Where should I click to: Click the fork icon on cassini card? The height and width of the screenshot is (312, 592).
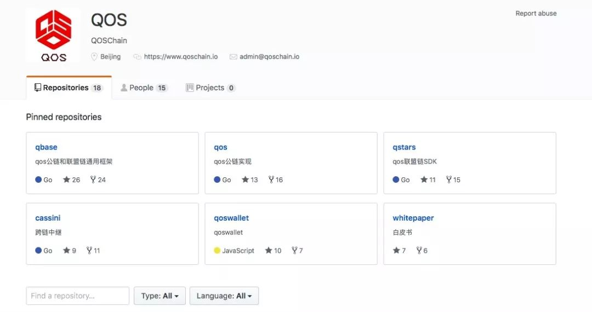pyautogui.click(x=89, y=250)
